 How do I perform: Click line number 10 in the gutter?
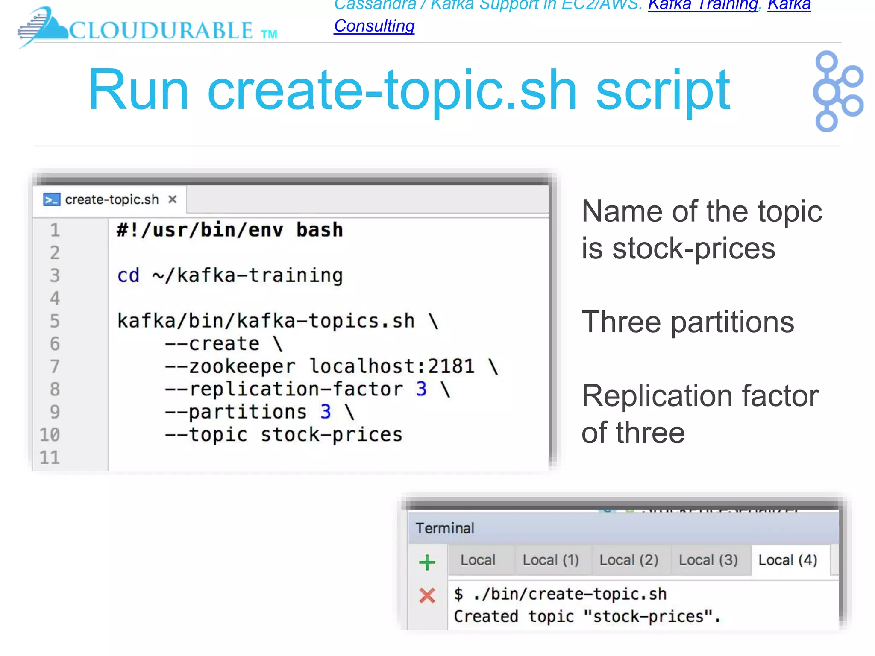tap(50, 435)
